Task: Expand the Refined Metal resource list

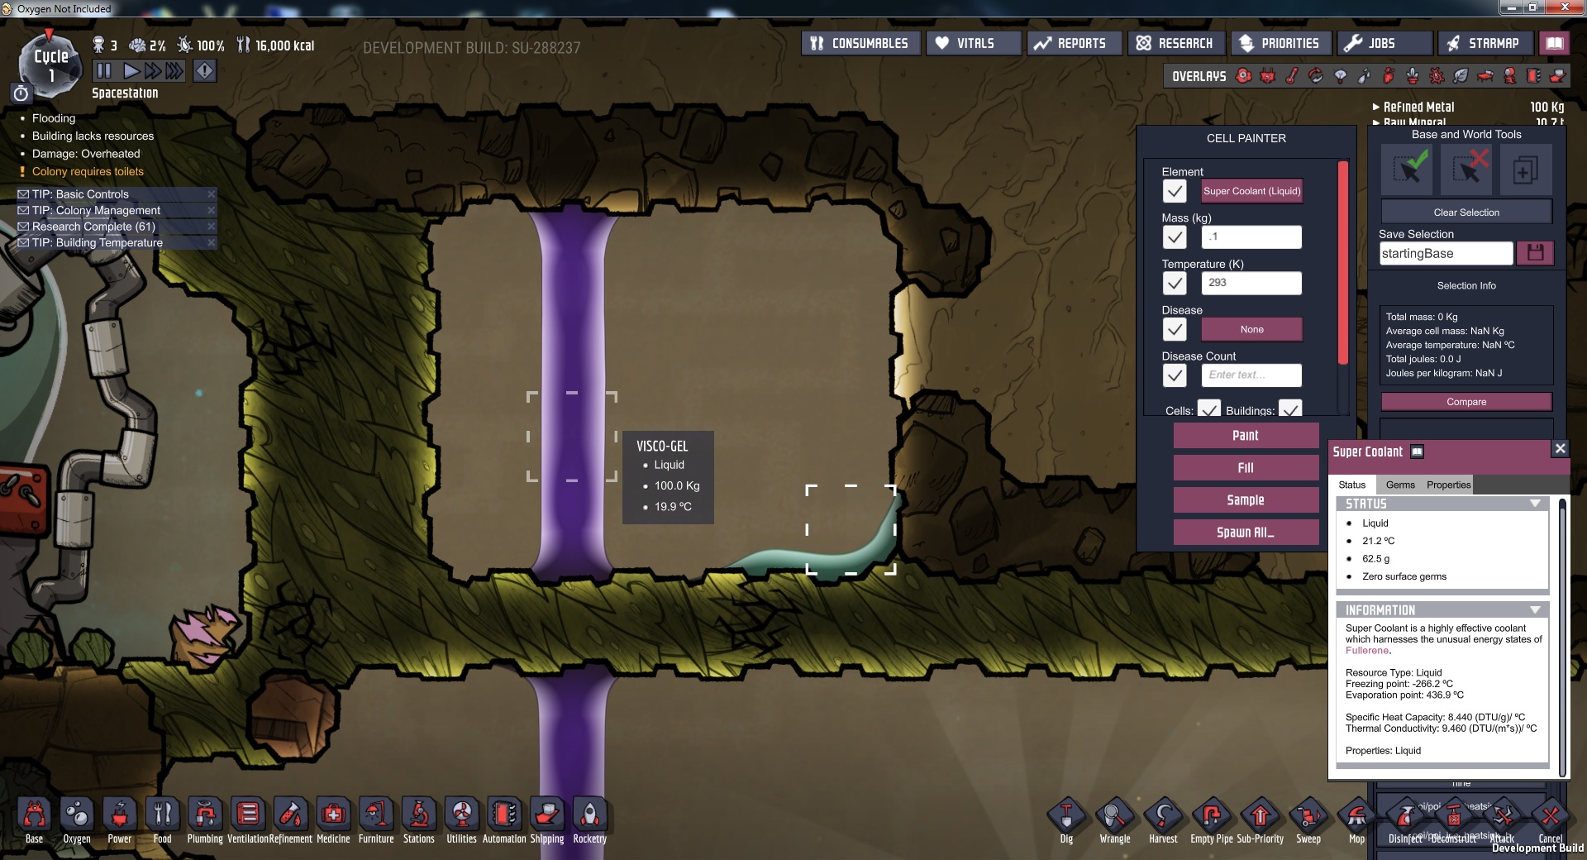Action: 1376,107
